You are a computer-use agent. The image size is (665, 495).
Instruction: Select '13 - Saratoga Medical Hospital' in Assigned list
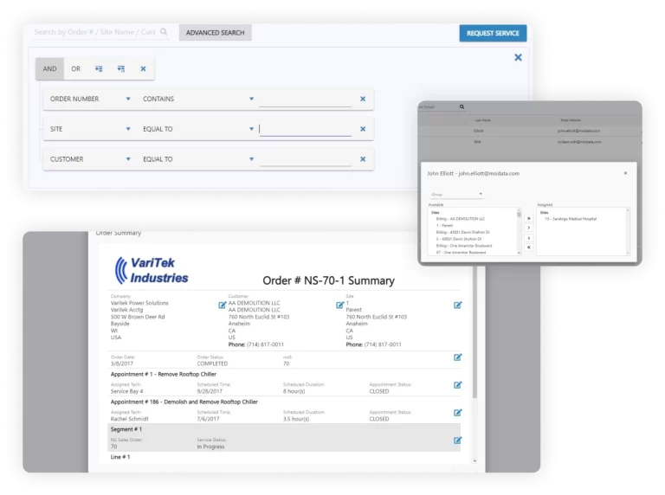point(571,219)
